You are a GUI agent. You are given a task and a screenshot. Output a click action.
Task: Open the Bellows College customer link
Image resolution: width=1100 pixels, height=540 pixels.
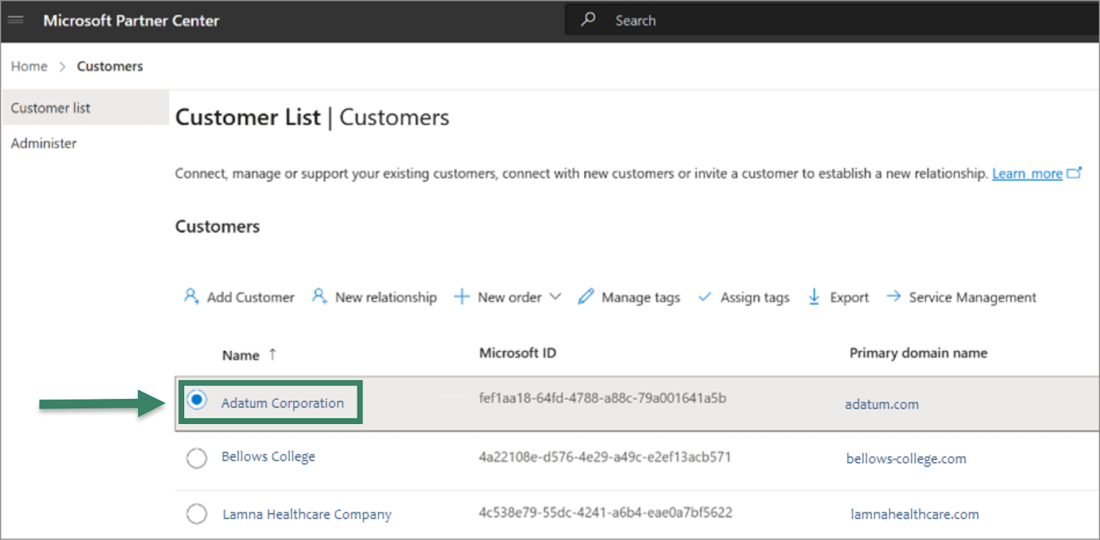click(x=268, y=457)
